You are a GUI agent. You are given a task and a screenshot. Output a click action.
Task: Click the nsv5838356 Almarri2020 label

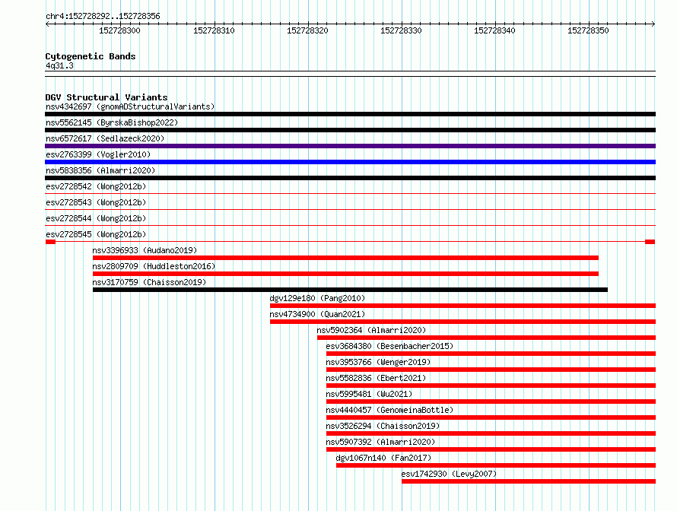pos(100,170)
